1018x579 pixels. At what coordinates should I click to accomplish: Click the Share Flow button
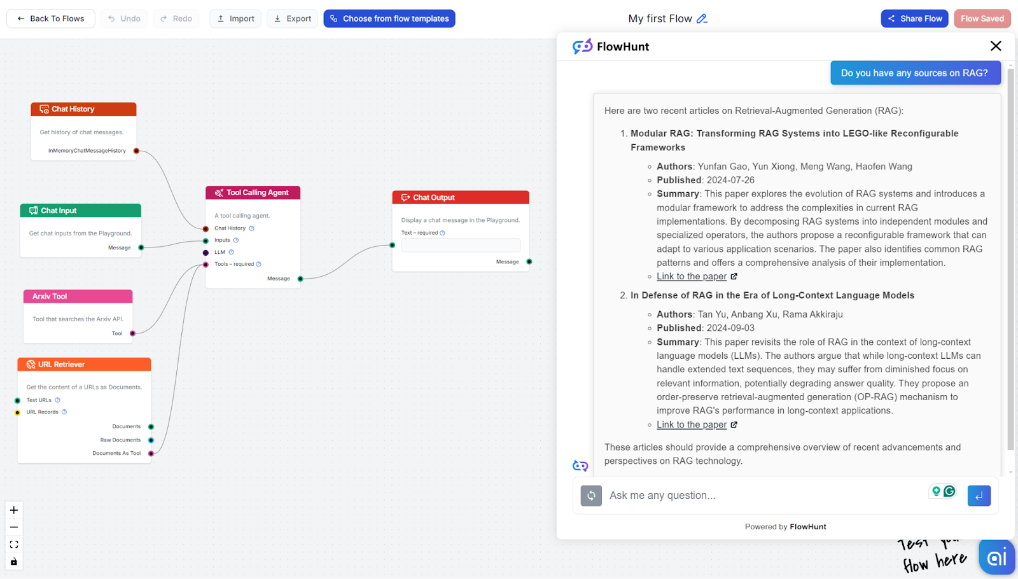pos(915,18)
